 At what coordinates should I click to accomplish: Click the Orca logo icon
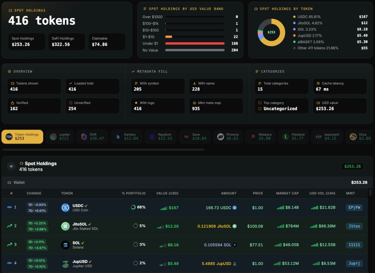click(x=353, y=137)
